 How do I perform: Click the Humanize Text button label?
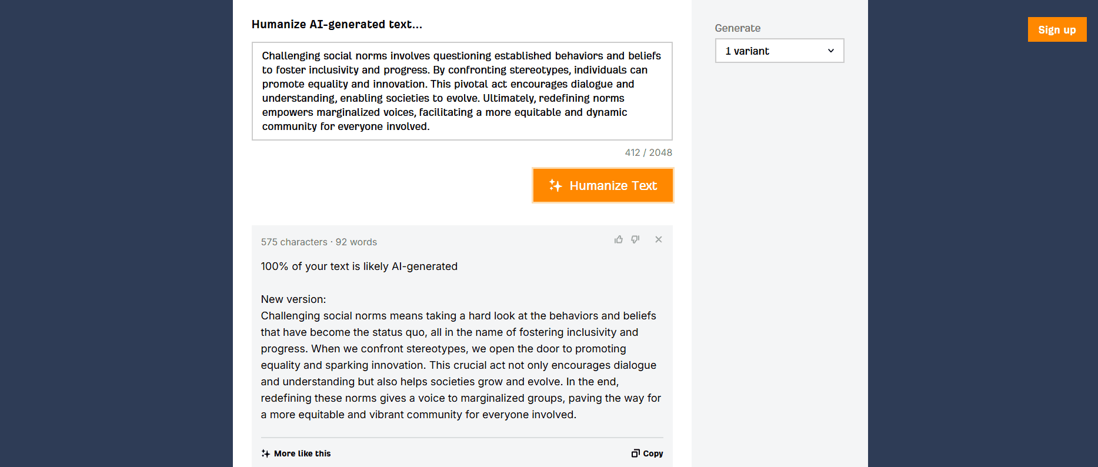pyautogui.click(x=613, y=186)
